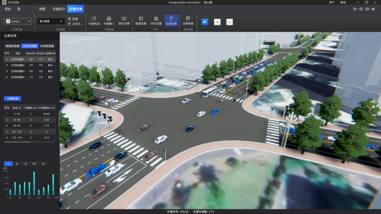
Task: Open the 数据采集 data collection tool
Action: (x=141, y=21)
